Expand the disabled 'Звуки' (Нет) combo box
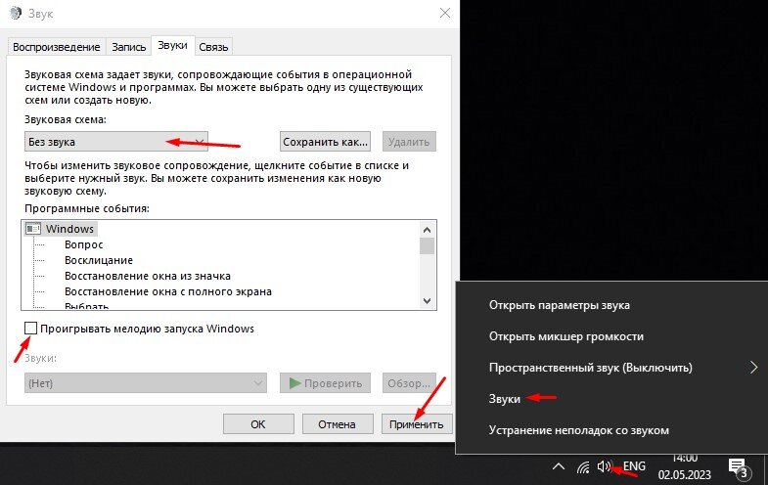 pyautogui.click(x=146, y=383)
